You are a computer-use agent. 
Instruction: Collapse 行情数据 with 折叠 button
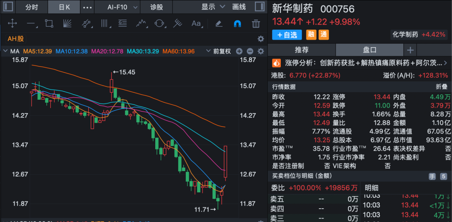(x=442, y=87)
